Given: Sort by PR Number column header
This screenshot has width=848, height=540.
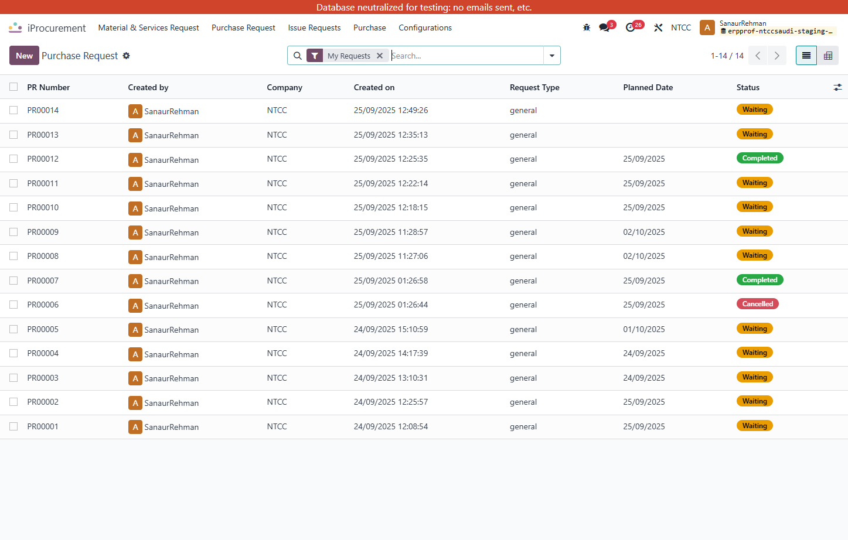Looking at the screenshot, I should pyautogui.click(x=49, y=87).
